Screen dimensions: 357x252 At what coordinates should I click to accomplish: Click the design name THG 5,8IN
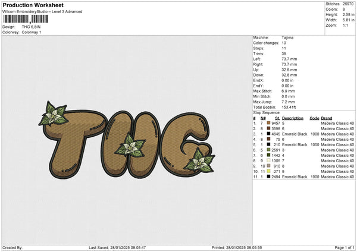coord(31,27)
